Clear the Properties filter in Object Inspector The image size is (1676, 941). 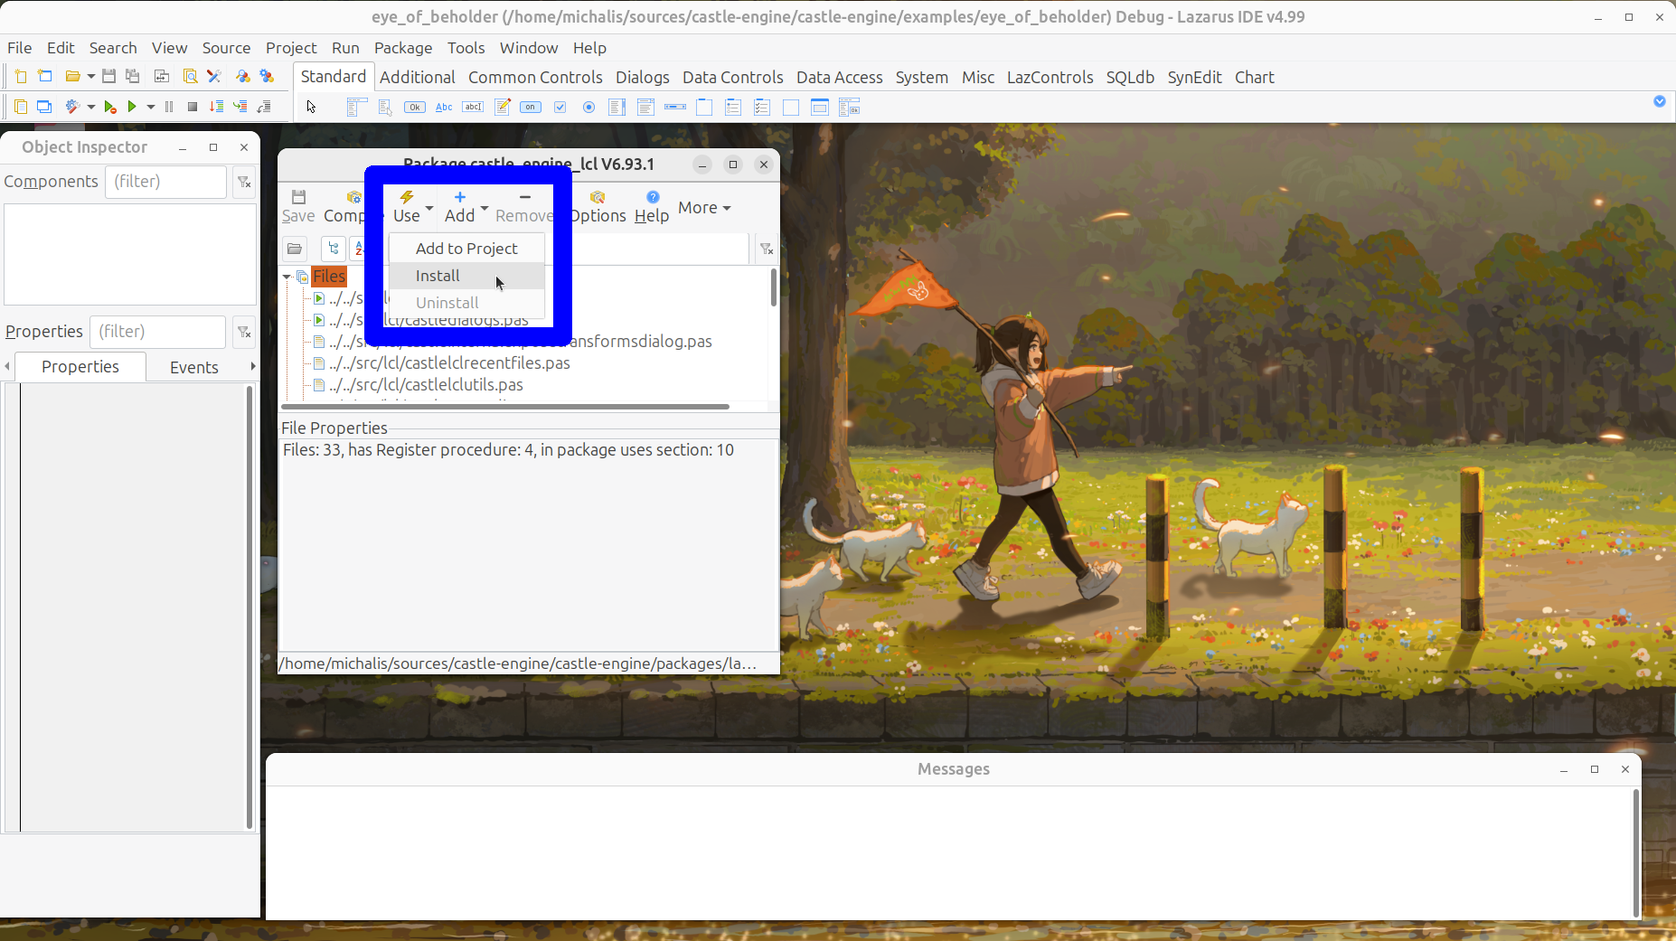tap(244, 333)
